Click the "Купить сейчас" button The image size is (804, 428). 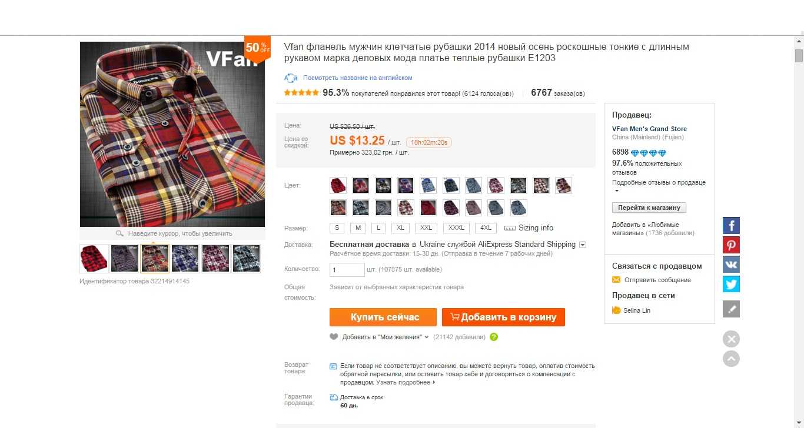pyautogui.click(x=383, y=317)
